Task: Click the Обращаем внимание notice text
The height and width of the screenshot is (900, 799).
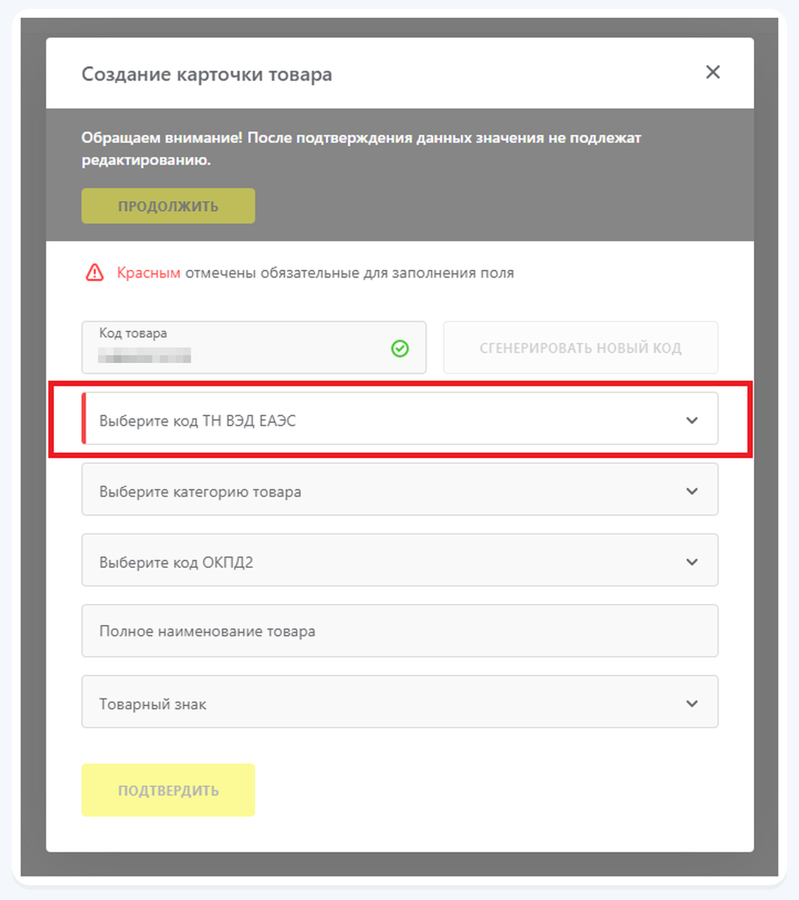Action: 362,149
